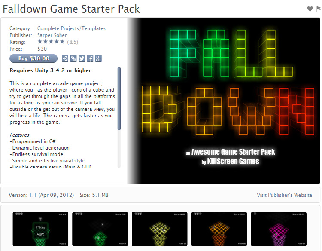Open the yellow grid screenshot thumbnail
Viewport: 322px width, 251px height.
tap(160, 229)
